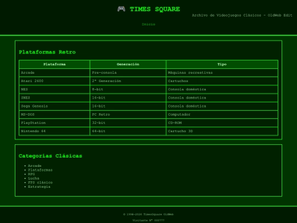Click the 64-bit generation cell

tap(128, 131)
